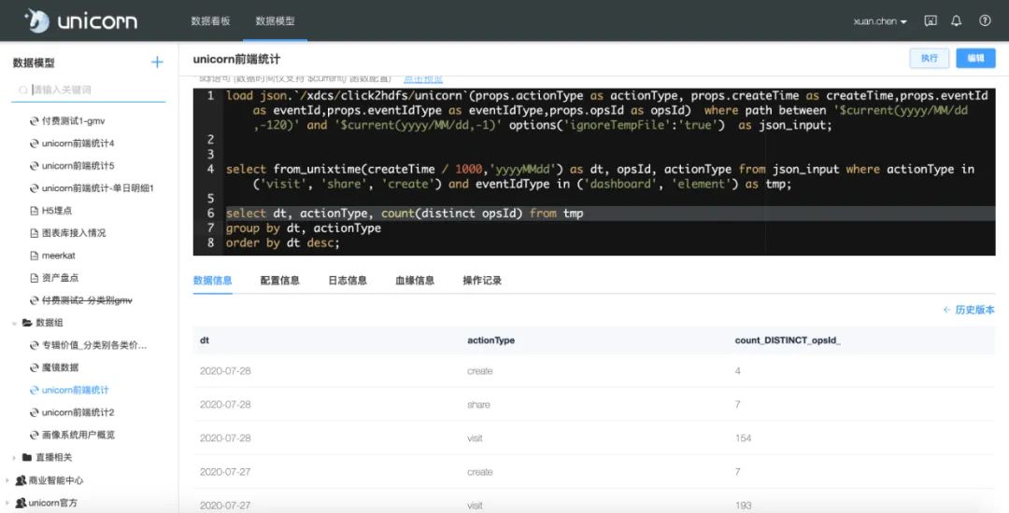
Task: Click the help question mark icon
Action: tap(985, 21)
